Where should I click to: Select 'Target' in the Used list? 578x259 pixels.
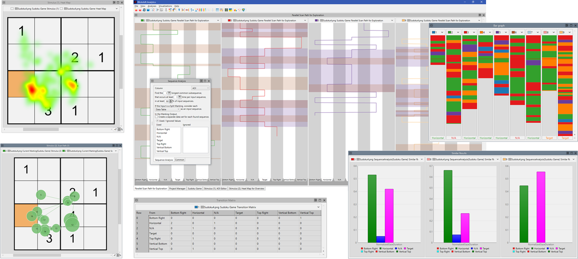click(160, 140)
